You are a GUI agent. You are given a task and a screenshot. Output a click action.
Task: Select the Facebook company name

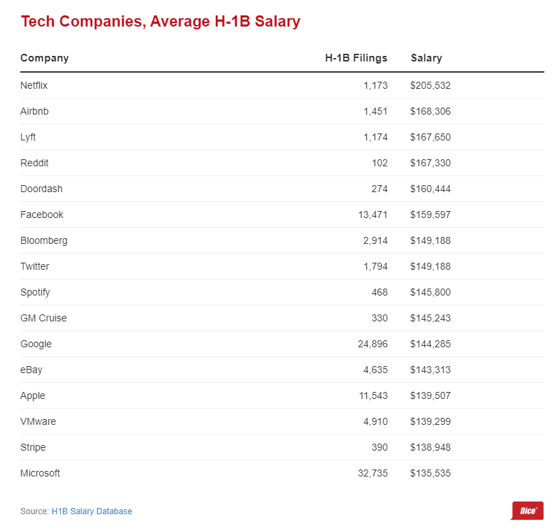tap(42, 214)
